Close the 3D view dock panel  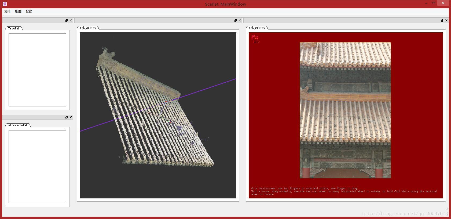pos(240,21)
